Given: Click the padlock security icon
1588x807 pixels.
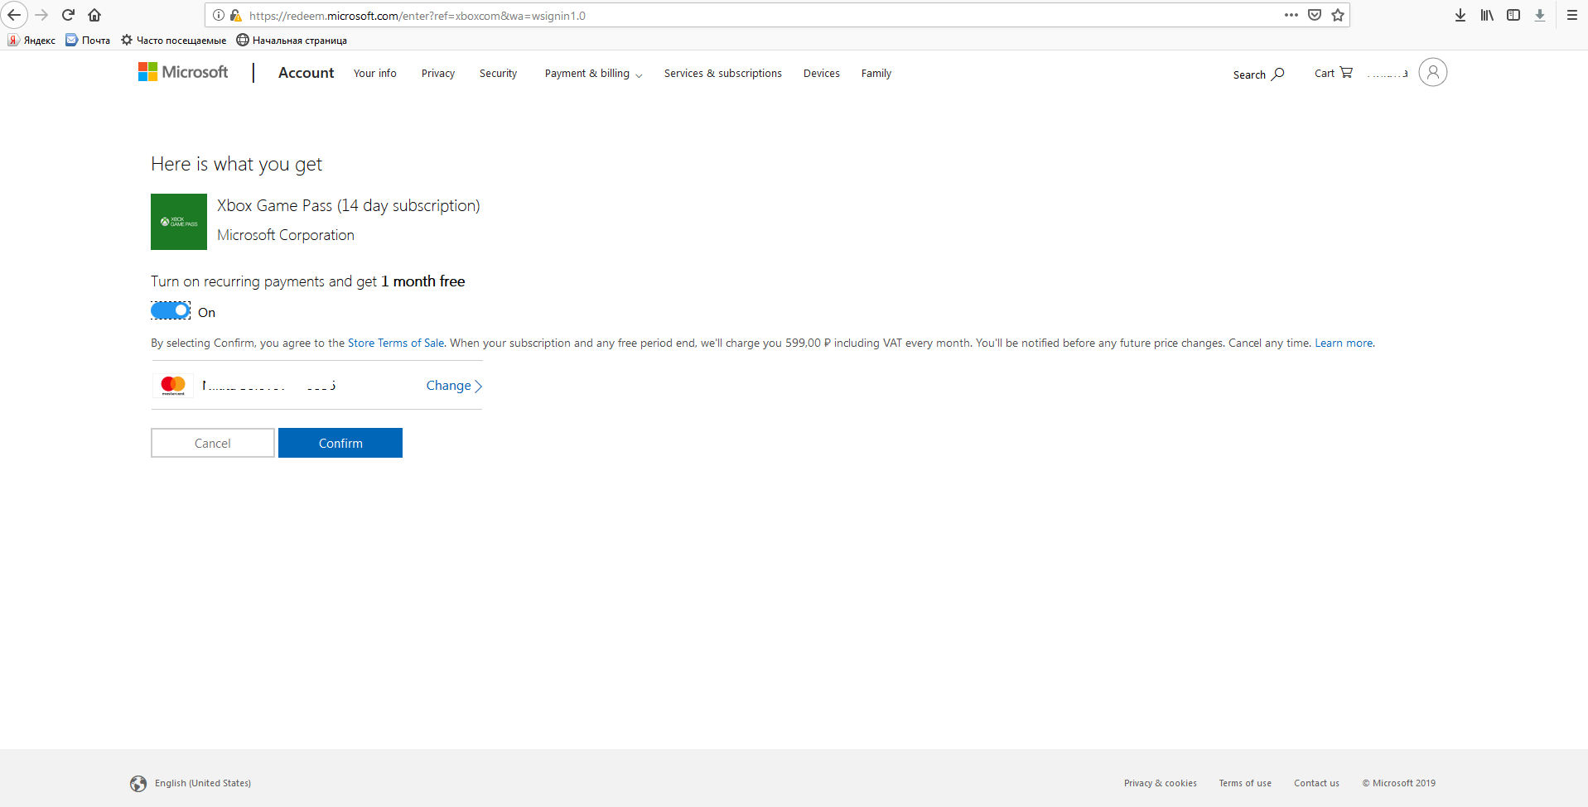Looking at the screenshot, I should [235, 15].
